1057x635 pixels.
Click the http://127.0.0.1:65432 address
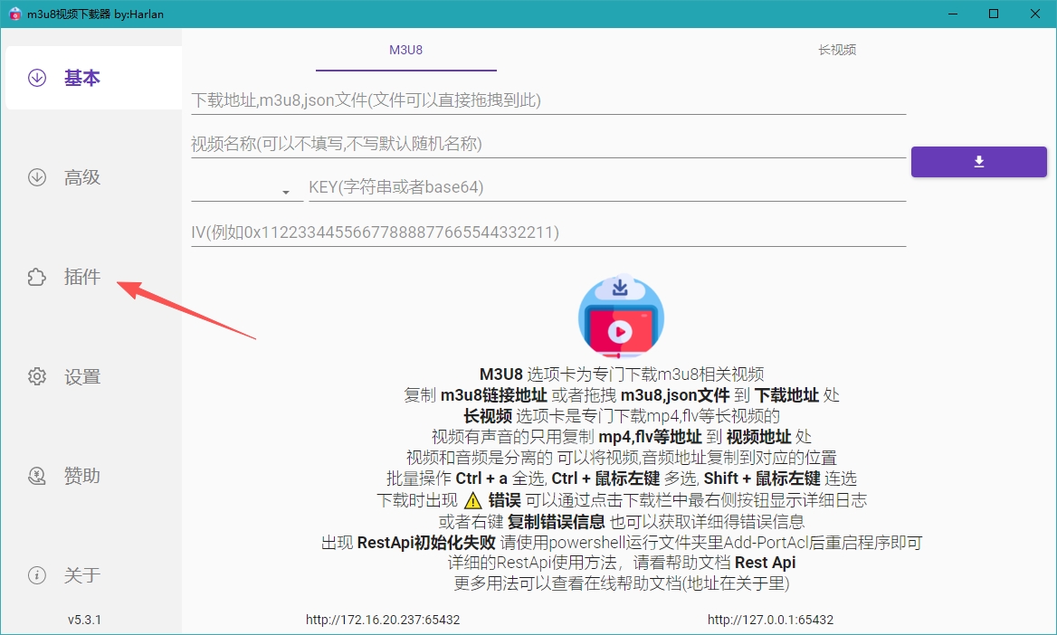click(770, 620)
